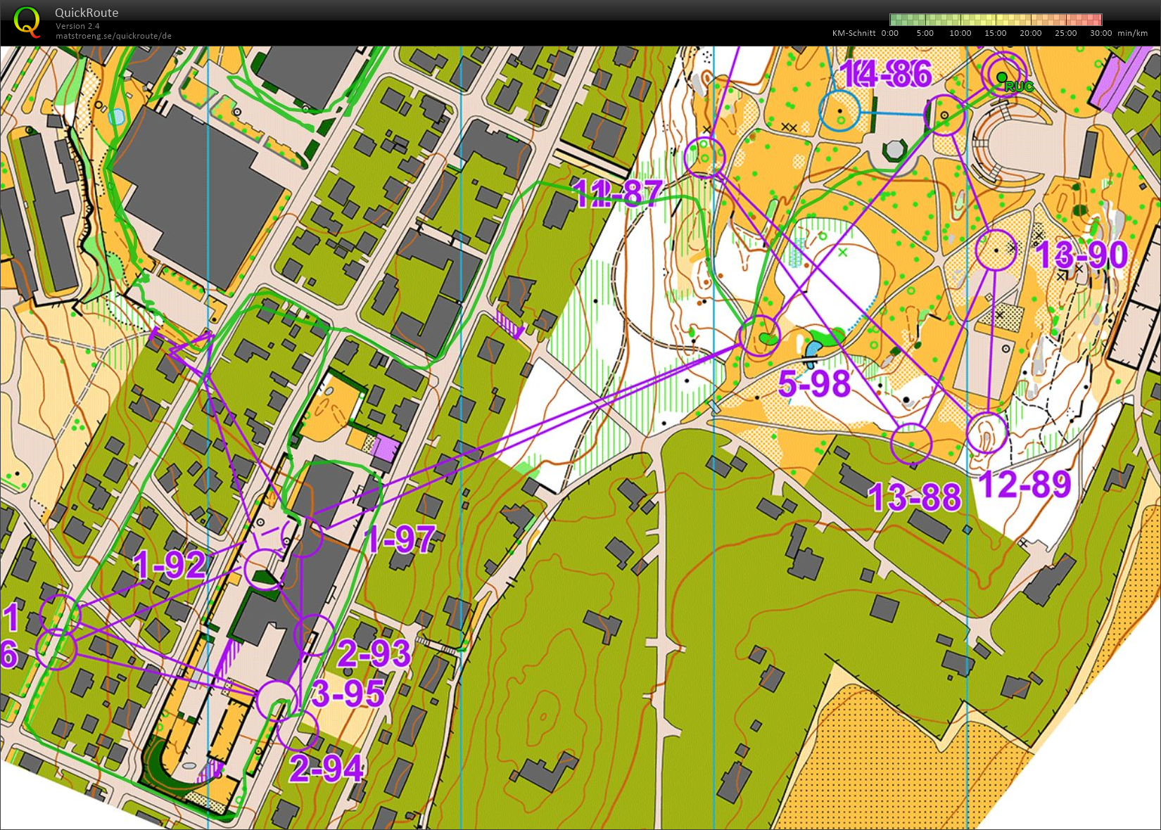Select the purple control circle left of 13-90
The image size is (1161, 830).
point(996,250)
